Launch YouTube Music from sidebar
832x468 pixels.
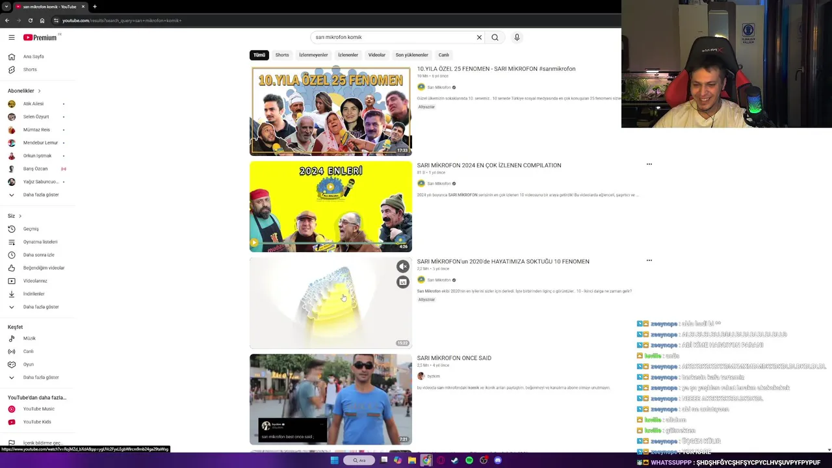[39, 409]
